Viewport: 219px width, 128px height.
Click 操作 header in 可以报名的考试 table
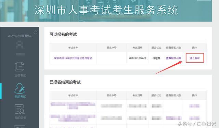pyautogui.click(x=195, y=48)
